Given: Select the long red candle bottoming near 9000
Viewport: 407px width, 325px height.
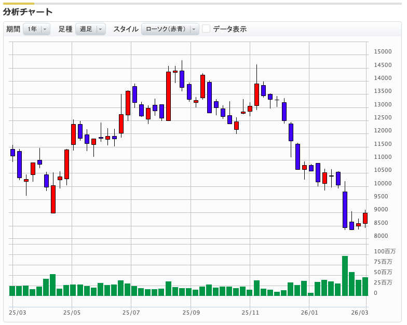Looking at the screenshot, I should 53,199.
